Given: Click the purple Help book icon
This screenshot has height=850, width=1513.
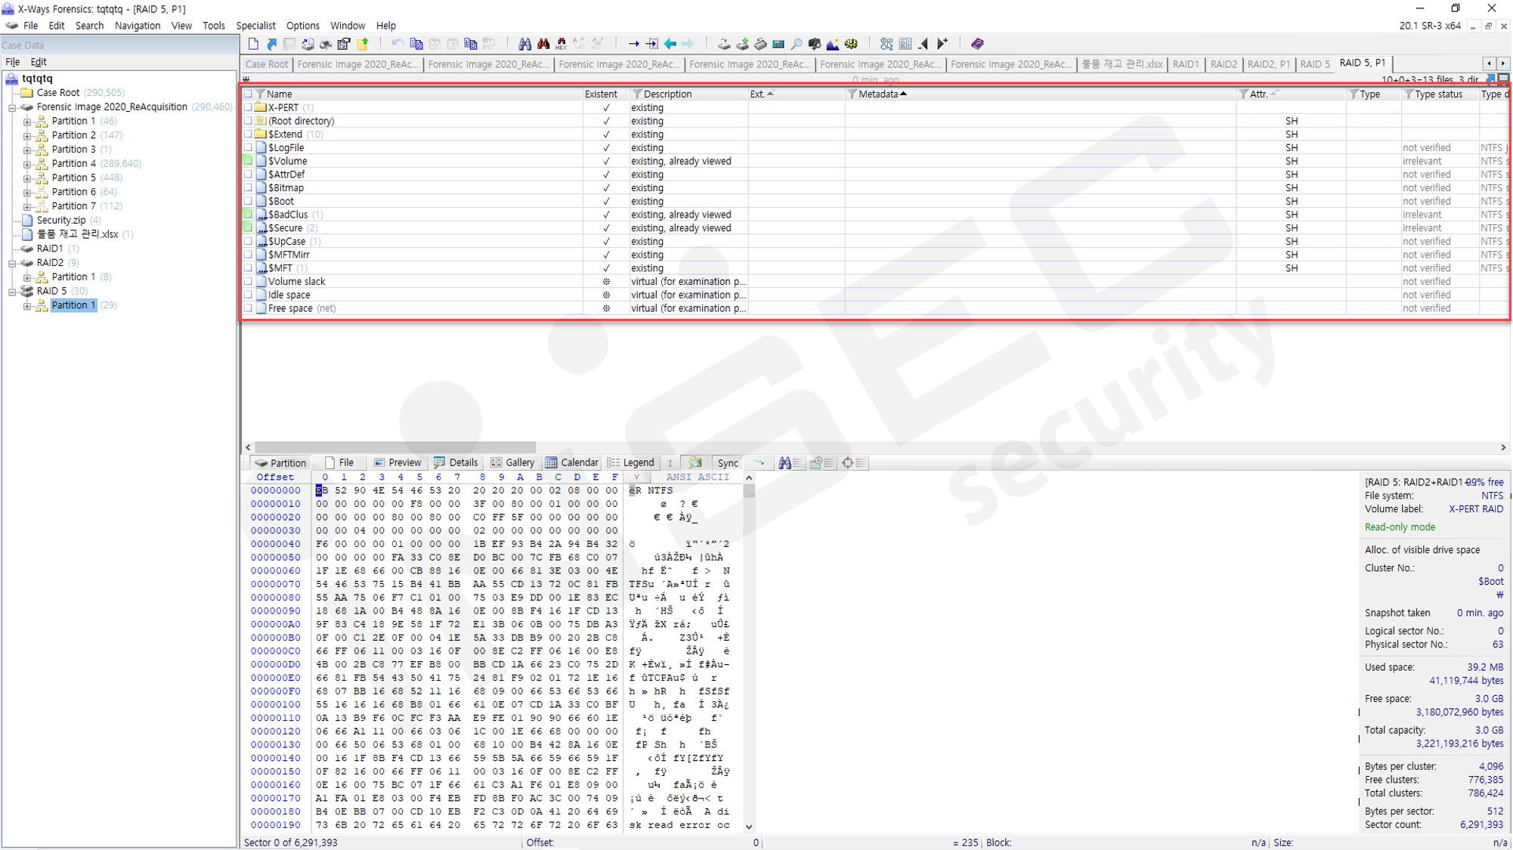Looking at the screenshot, I should tap(977, 44).
